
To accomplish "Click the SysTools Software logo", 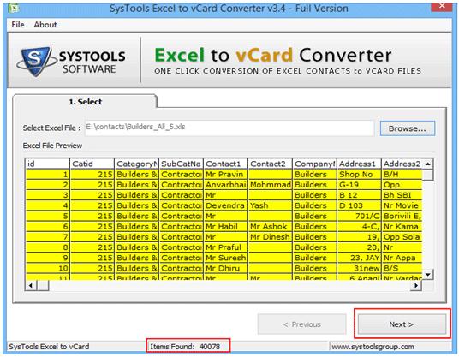I will point(71,62).
